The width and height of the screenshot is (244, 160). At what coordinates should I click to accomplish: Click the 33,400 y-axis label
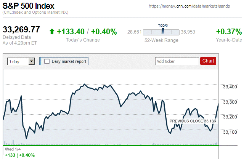tap(230, 87)
